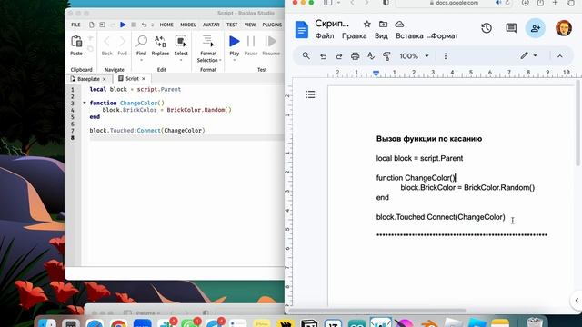Expand the dropdown arrow under Play
This screenshot has height=327, width=582.
(235, 60)
